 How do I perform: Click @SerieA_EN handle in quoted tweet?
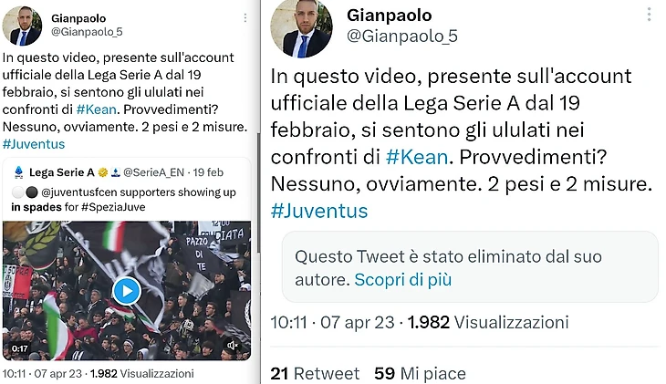point(154,172)
